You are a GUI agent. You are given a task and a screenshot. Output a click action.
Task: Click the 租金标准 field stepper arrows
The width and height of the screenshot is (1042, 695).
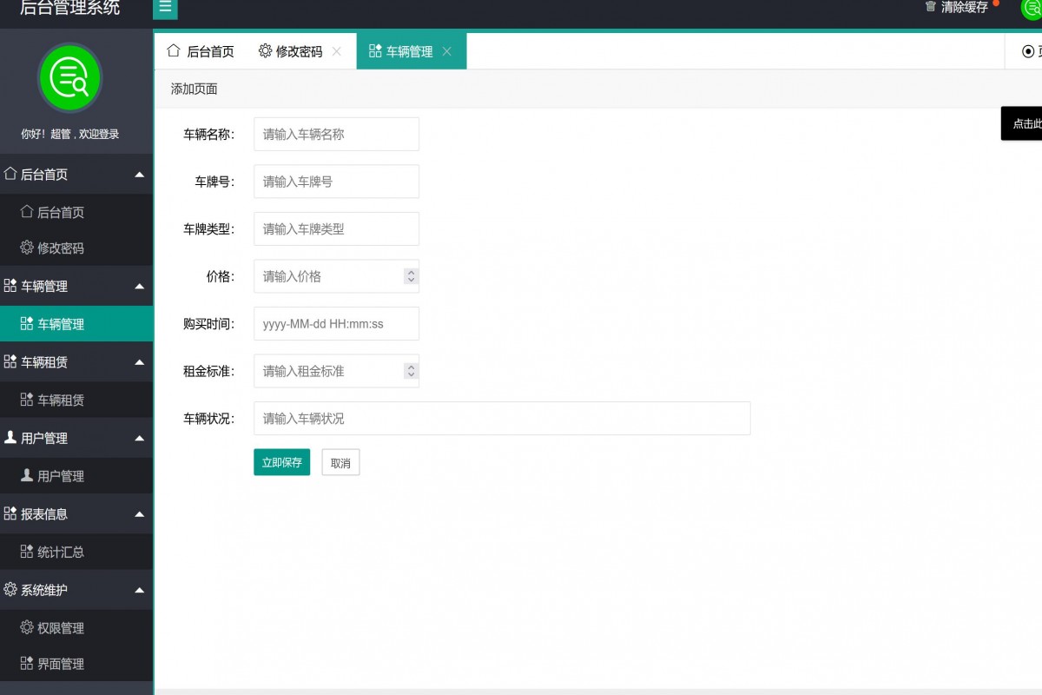pos(412,371)
